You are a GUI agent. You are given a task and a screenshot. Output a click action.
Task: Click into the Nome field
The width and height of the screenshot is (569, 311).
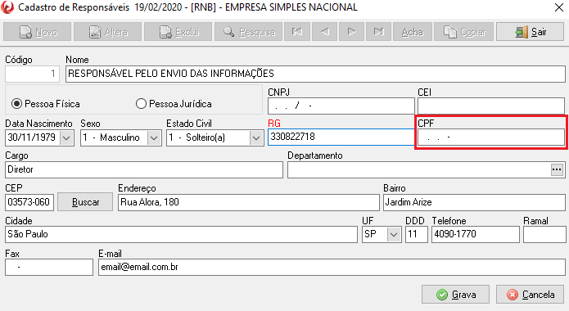pyautogui.click(x=315, y=74)
